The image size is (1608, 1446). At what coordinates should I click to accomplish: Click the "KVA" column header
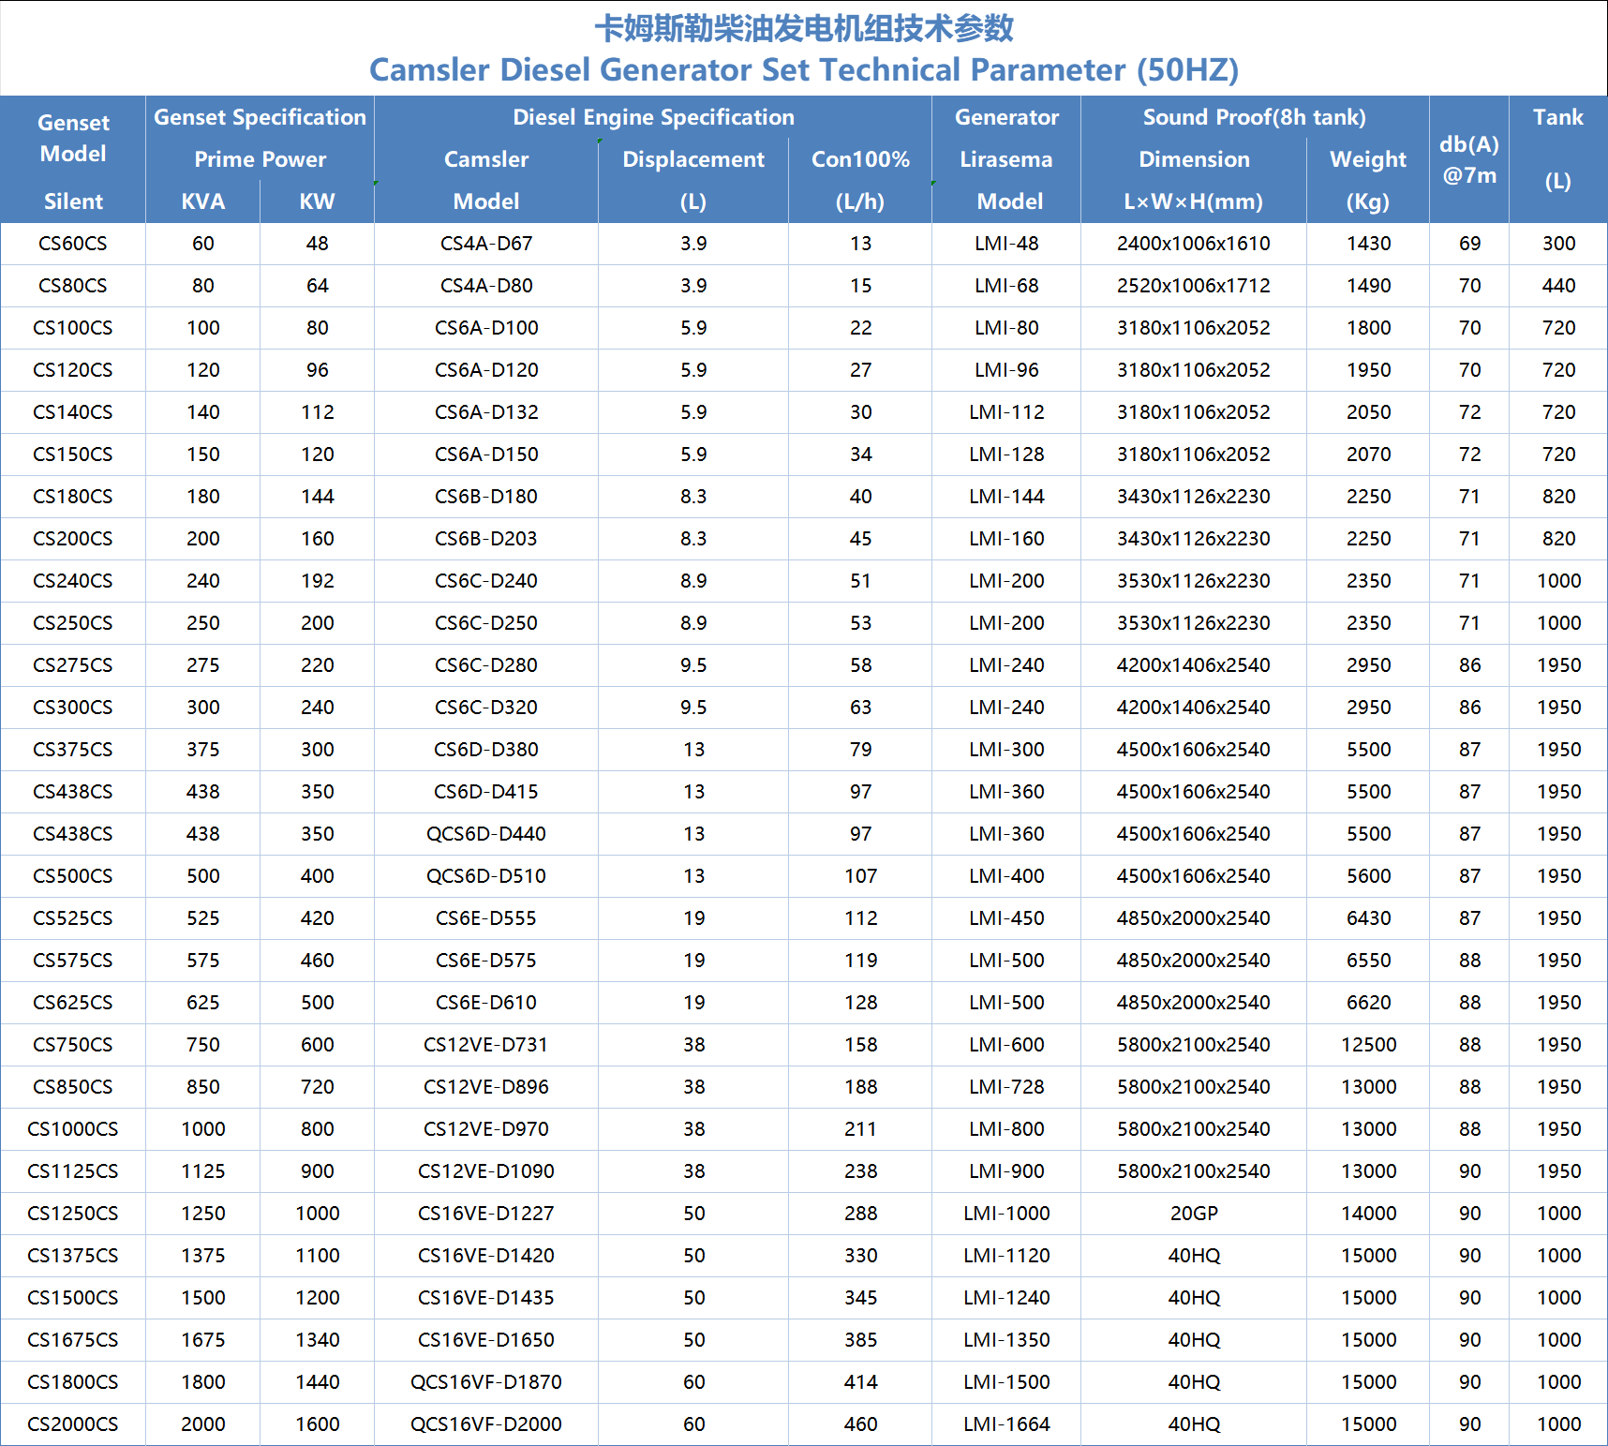pyautogui.click(x=203, y=201)
